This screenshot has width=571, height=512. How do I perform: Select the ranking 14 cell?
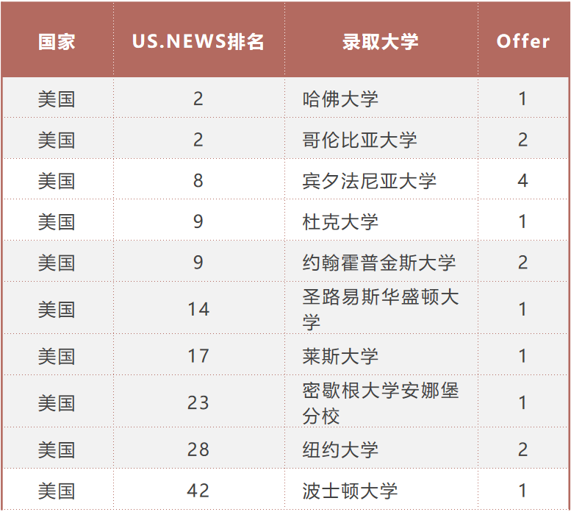tap(198, 309)
